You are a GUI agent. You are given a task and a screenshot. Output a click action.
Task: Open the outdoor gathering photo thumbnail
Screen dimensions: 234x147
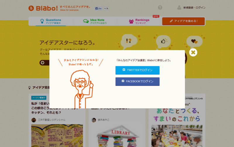tap(177, 136)
